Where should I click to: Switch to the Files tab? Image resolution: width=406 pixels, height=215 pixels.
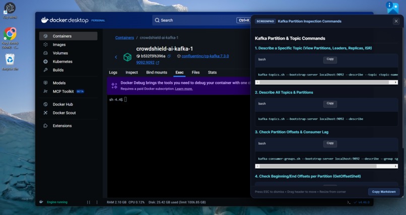[x=195, y=73]
